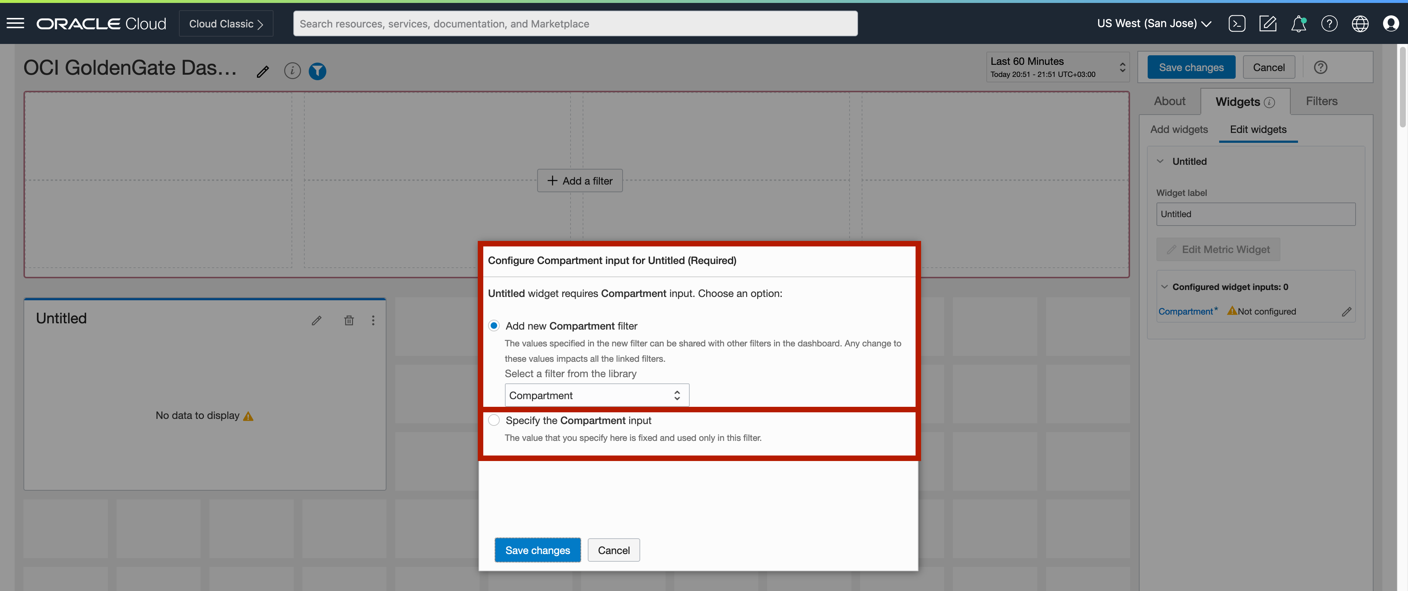Open the hamburger navigation menu
The height and width of the screenshot is (591, 1408).
[15, 23]
